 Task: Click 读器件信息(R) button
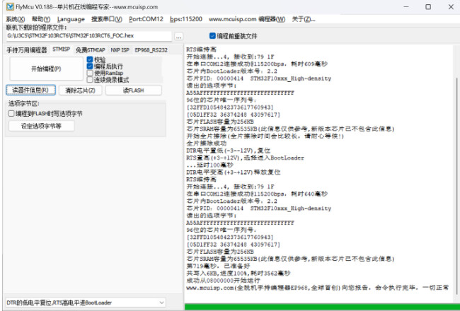point(31,90)
